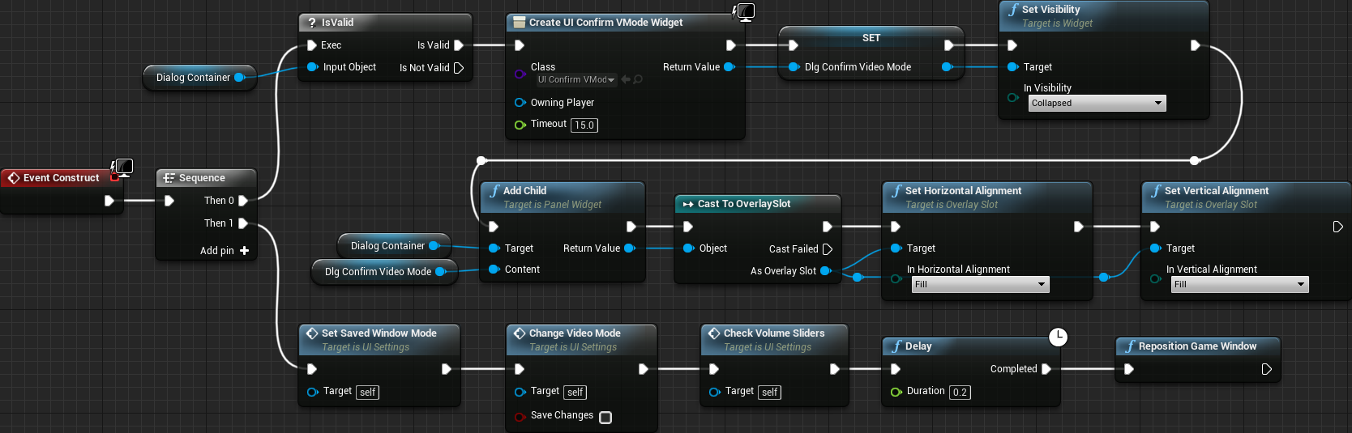Select the Change Video Mode node title
1352x433 pixels.
click(x=575, y=333)
